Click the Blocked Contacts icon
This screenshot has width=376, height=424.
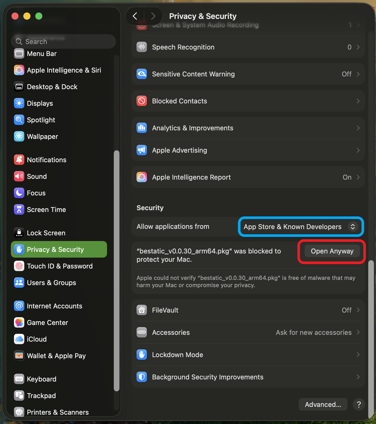point(142,101)
